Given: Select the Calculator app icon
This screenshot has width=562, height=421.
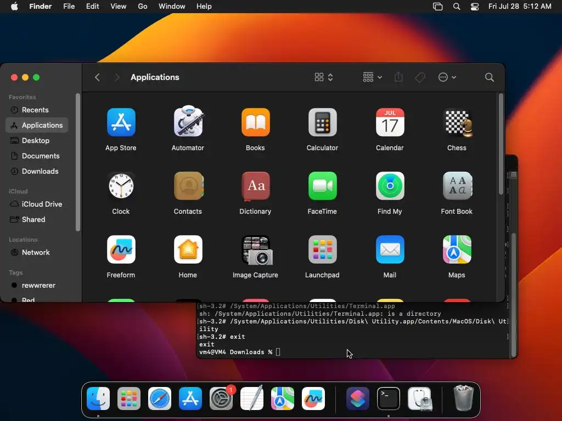Looking at the screenshot, I should (323, 122).
